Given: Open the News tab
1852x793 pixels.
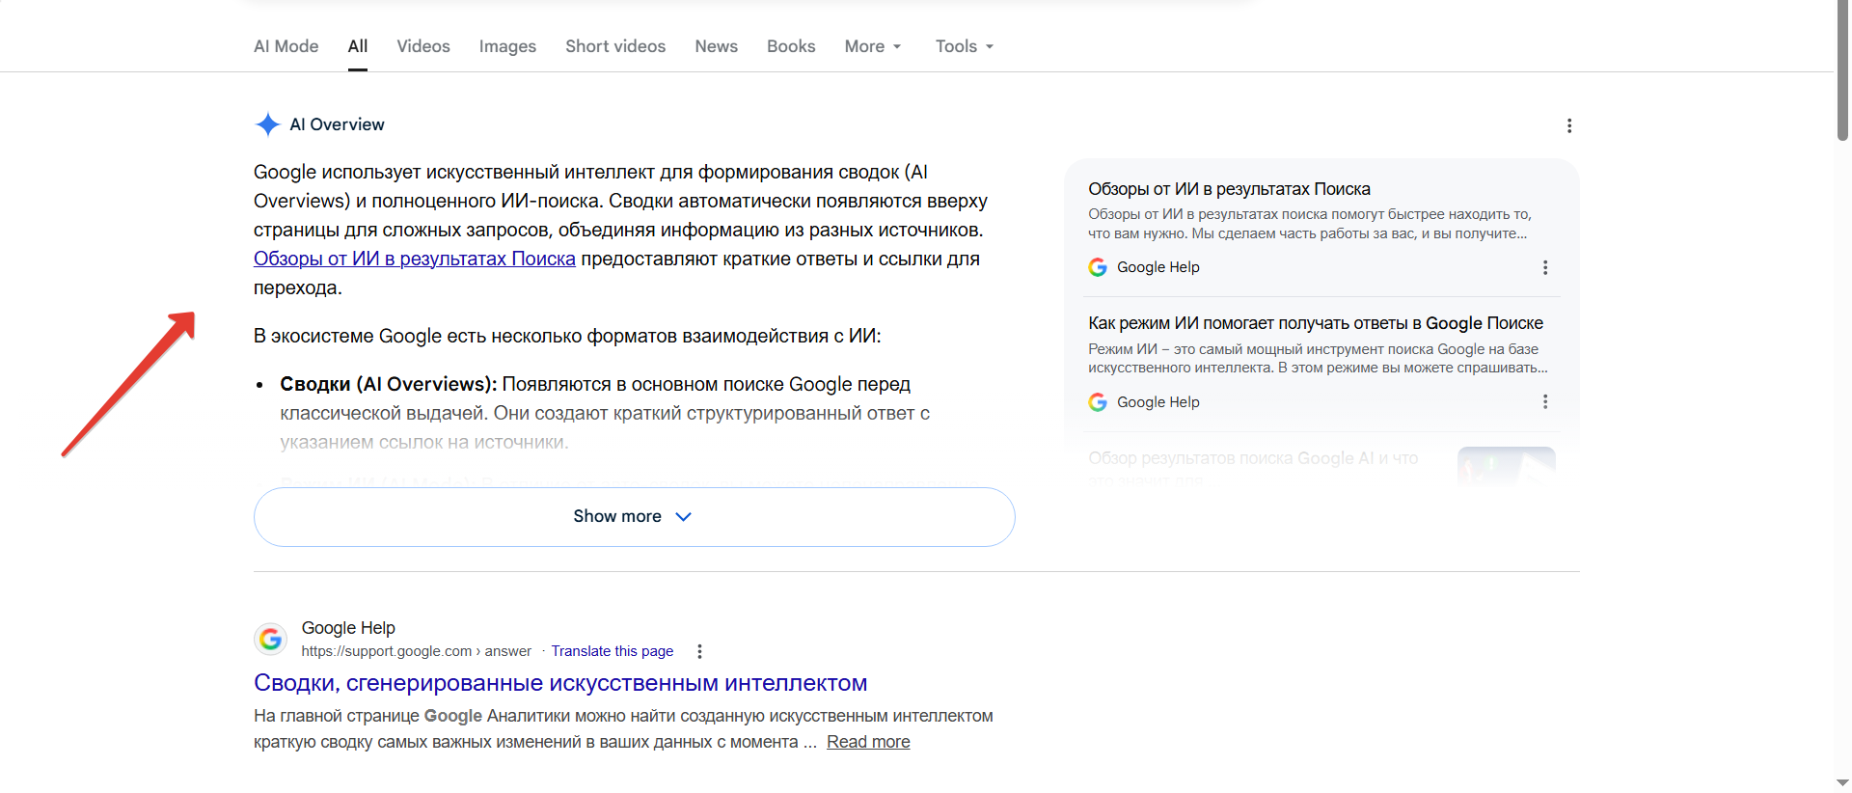Looking at the screenshot, I should point(716,46).
